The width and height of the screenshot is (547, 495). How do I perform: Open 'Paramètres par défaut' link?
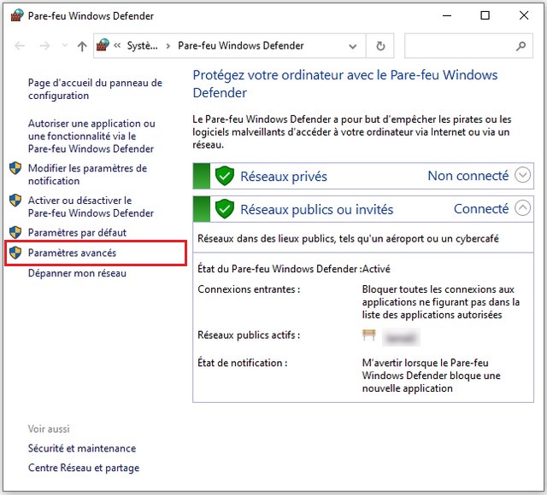pyautogui.click(x=77, y=232)
